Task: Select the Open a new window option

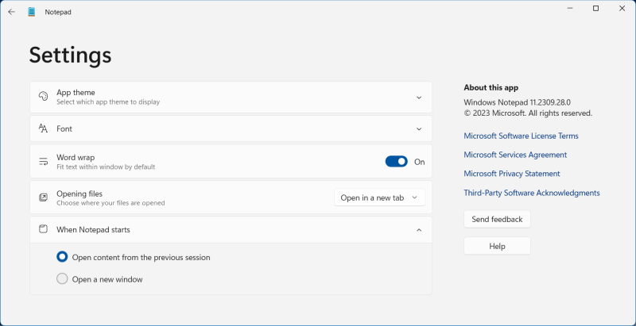Action: pos(63,279)
